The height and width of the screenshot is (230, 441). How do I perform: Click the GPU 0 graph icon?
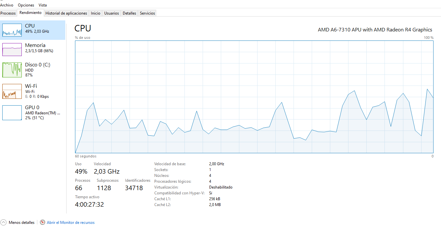coord(12,112)
